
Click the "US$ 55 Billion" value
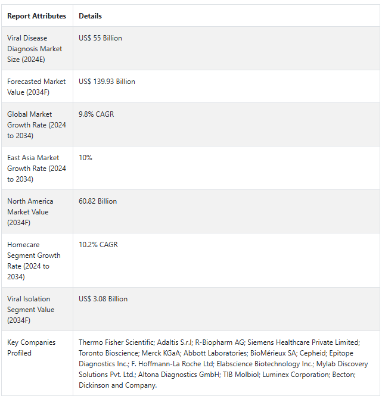[x=100, y=38]
